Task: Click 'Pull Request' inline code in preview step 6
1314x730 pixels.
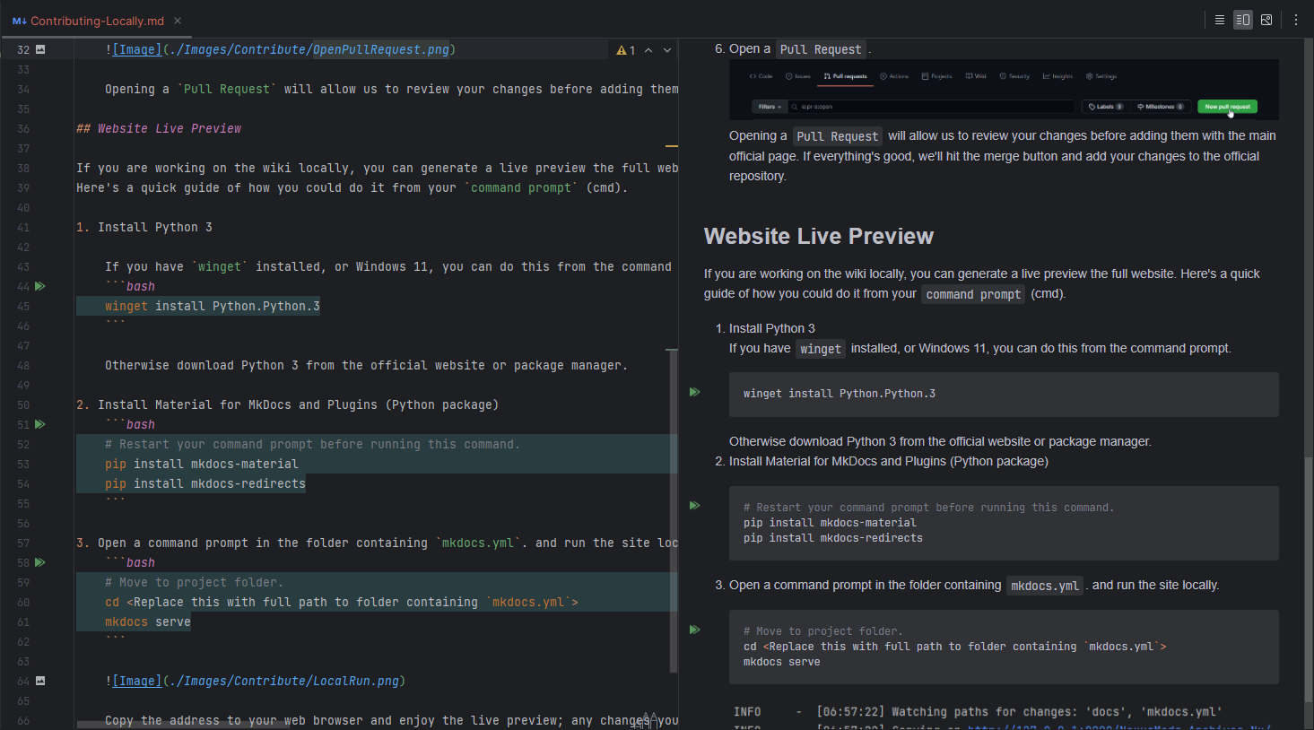Action: (821, 49)
